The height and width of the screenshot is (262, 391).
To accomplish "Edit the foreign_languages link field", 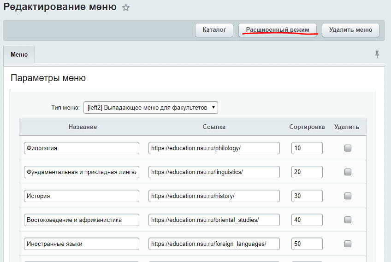I will pos(214,244).
